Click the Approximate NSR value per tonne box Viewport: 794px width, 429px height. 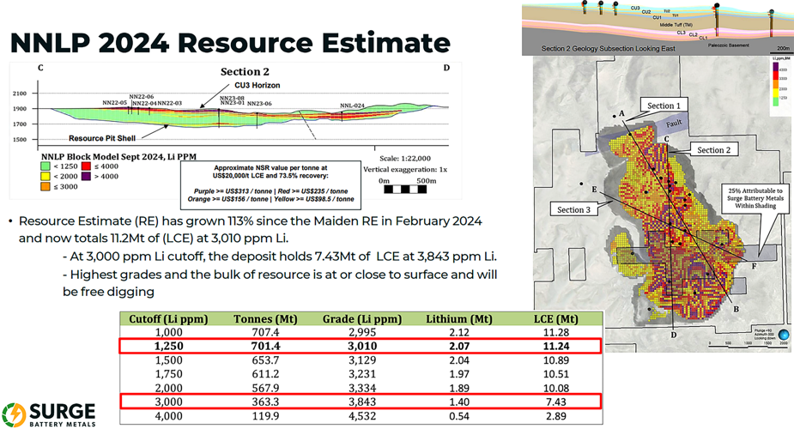[271, 185]
